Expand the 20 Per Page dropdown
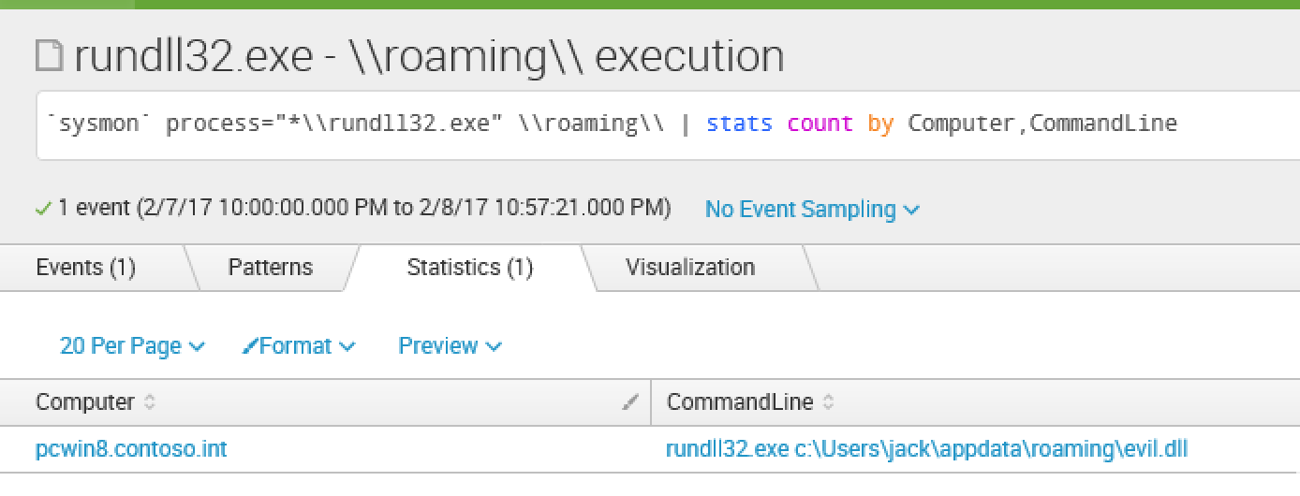The height and width of the screenshot is (496, 1300). [x=132, y=346]
